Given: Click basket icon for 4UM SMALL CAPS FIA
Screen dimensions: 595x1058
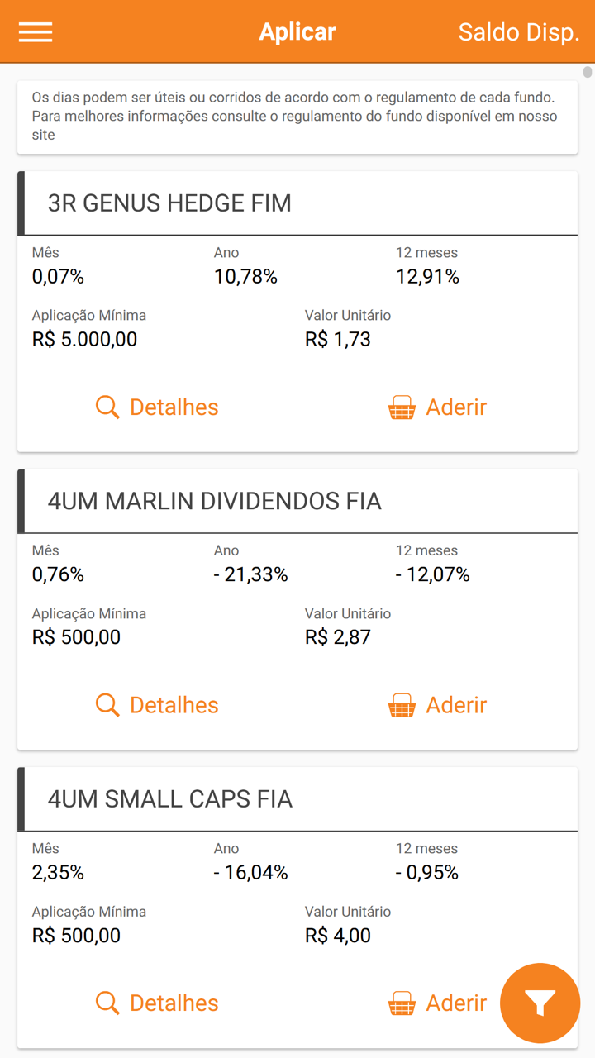Looking at the screenshot, I should coord(402,1003).
